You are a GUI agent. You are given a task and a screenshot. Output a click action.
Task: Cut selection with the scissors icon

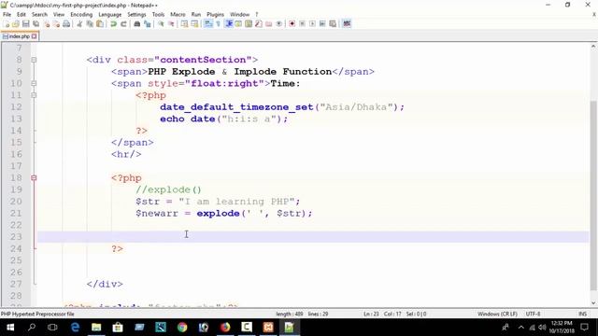(79, 24)
